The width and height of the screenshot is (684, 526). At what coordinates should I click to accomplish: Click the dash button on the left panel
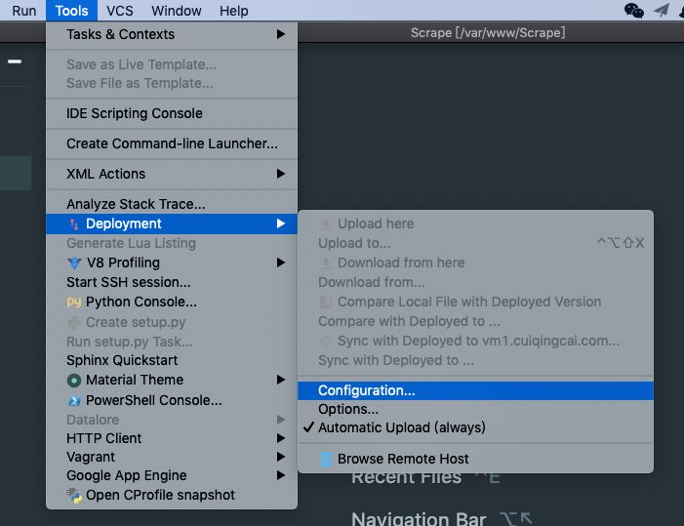(x=15, y=61)
